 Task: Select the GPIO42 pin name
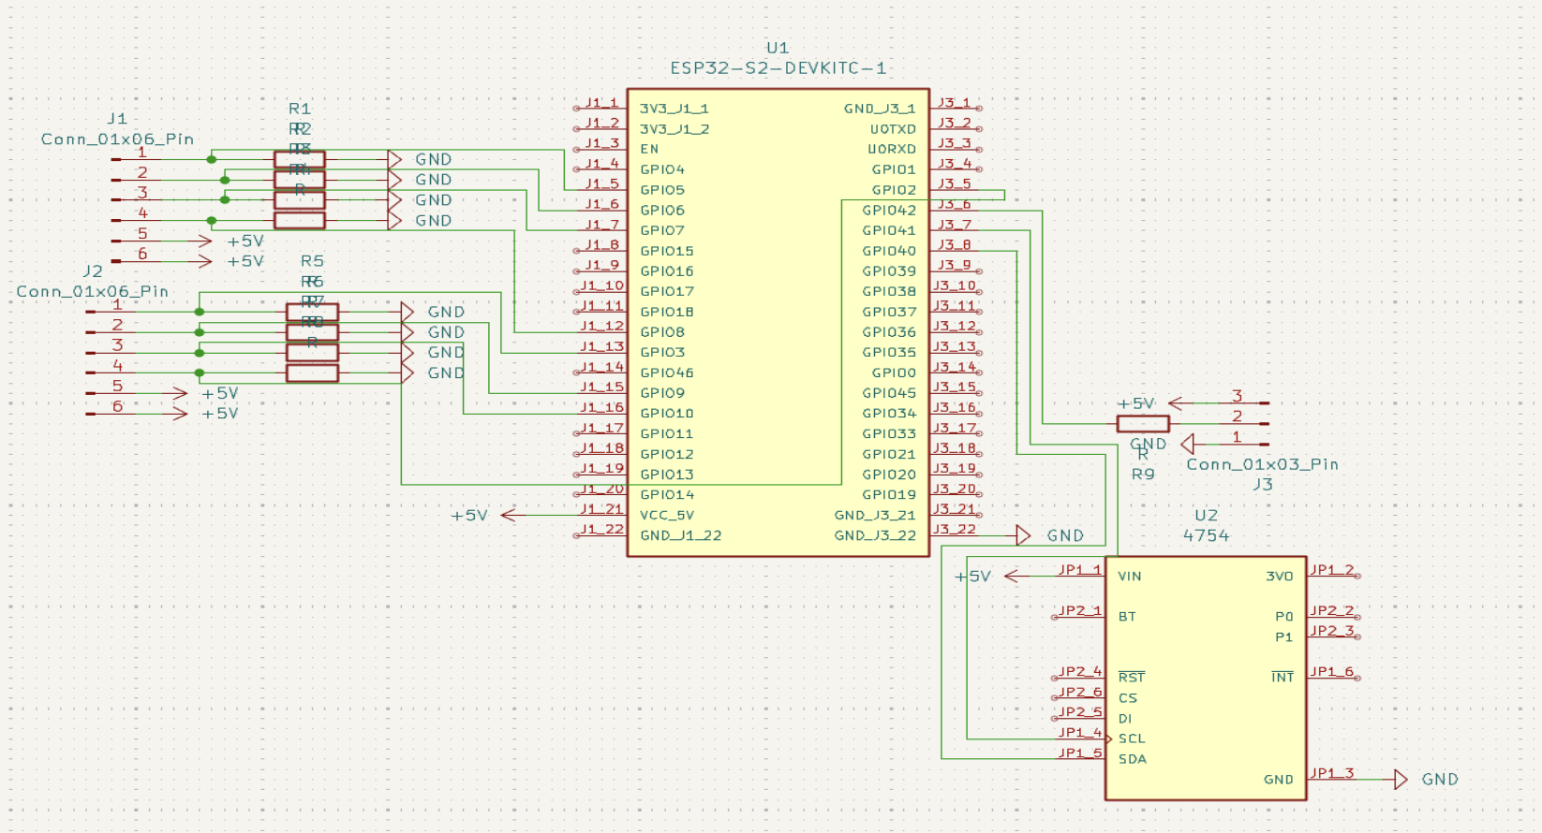pos(889,211)
